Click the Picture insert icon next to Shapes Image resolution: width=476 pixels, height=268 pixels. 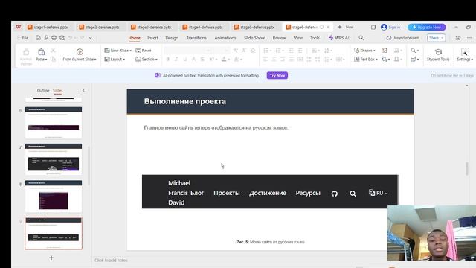pyautogui.click(x=384, y=51)
